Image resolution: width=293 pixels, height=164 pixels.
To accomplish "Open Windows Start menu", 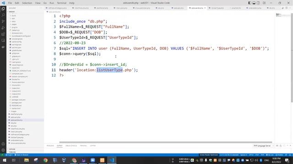I will coord(4,160).
